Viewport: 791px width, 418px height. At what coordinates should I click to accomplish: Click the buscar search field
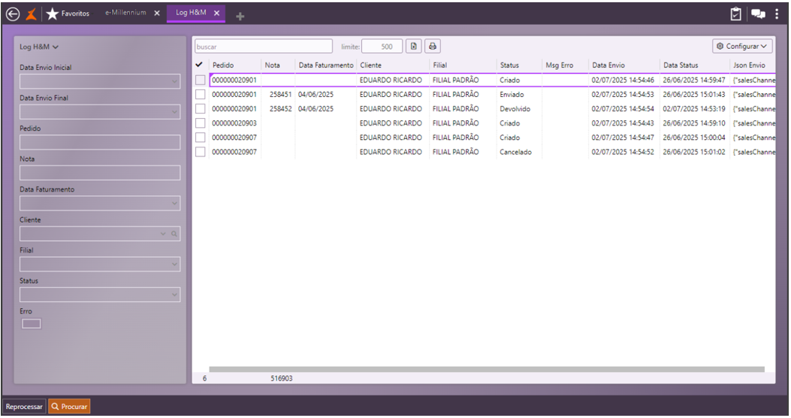coord(264,47)
